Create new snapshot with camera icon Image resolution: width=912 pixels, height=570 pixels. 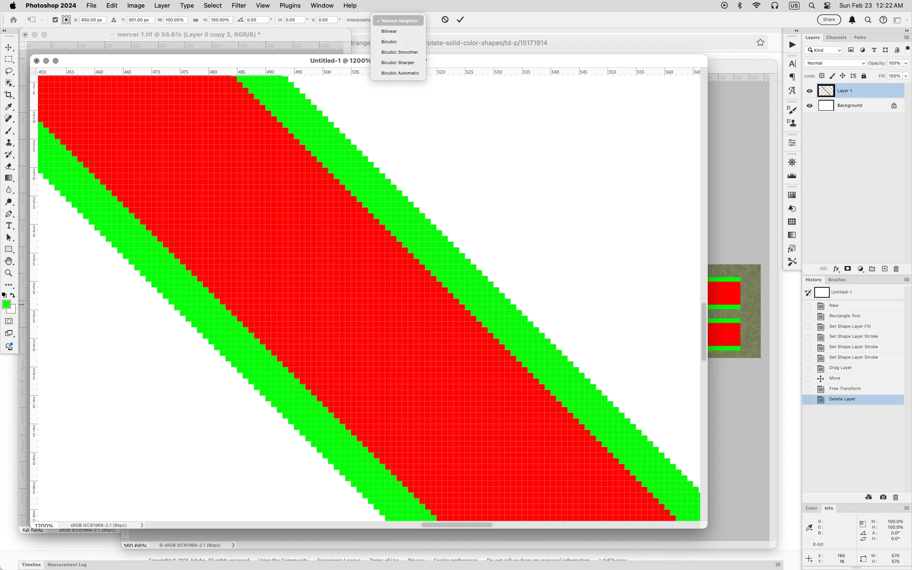tap(883, 497)
